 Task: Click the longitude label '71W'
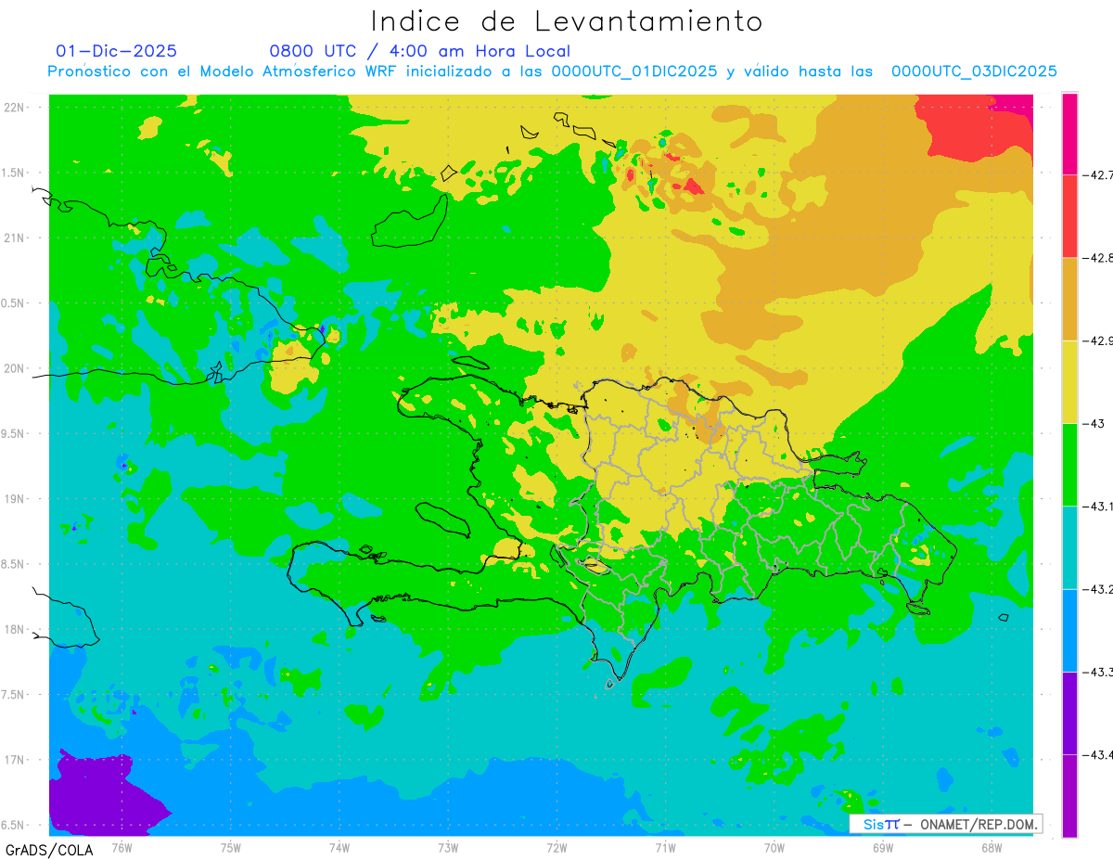tap(665, 848)
